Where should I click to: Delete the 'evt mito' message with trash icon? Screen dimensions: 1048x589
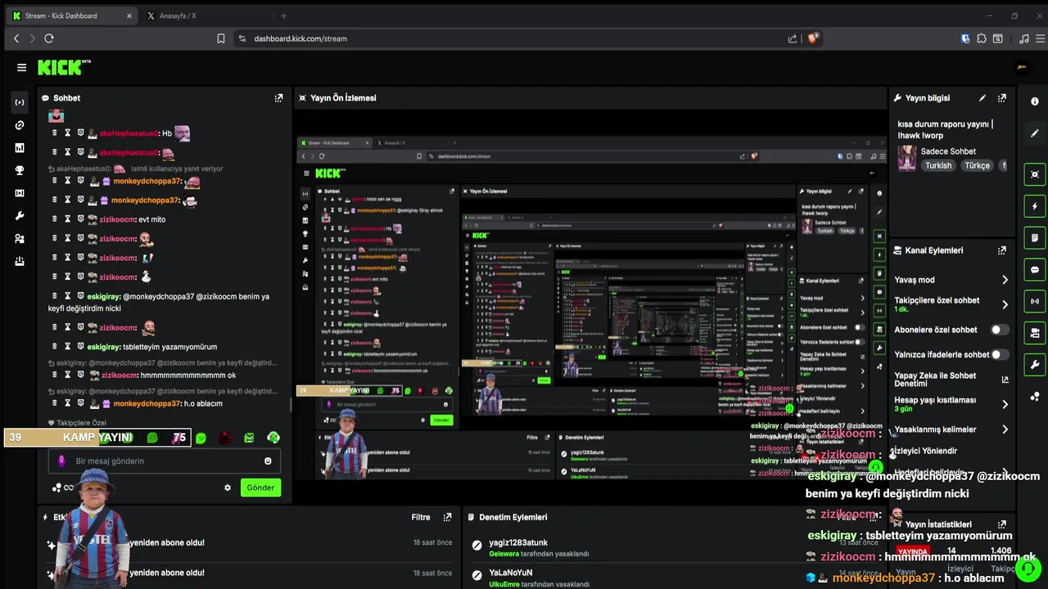55,218
